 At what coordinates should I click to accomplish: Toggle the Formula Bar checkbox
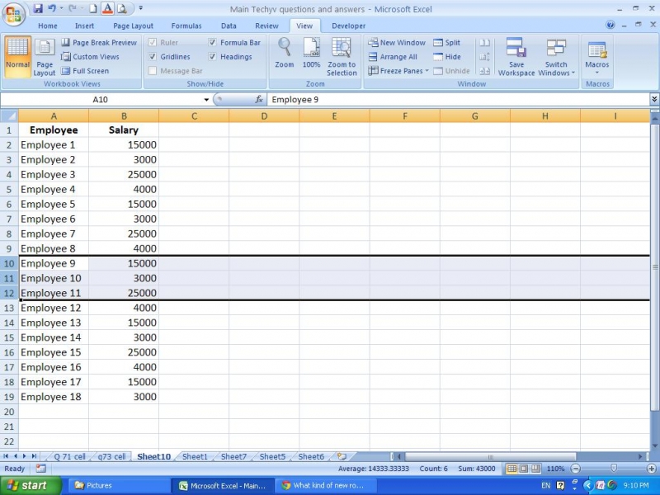coord(213,43)
